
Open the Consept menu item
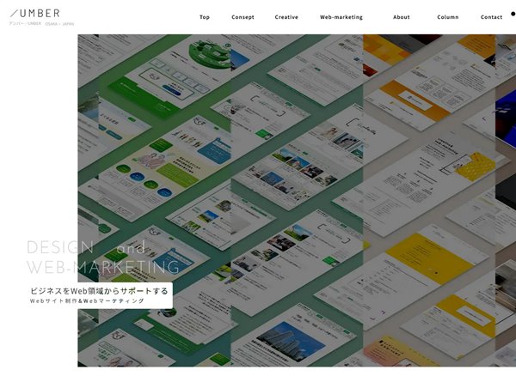243,17
